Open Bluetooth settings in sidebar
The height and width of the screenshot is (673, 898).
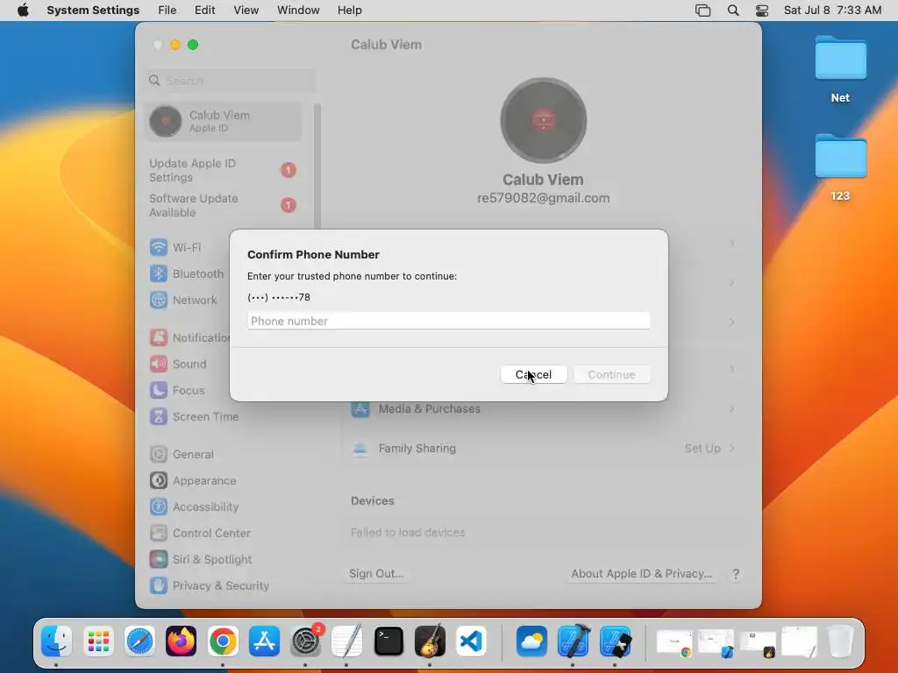(188, 273)
